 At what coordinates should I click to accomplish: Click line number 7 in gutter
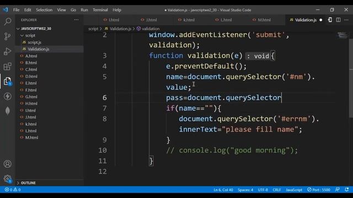point(105,108)
